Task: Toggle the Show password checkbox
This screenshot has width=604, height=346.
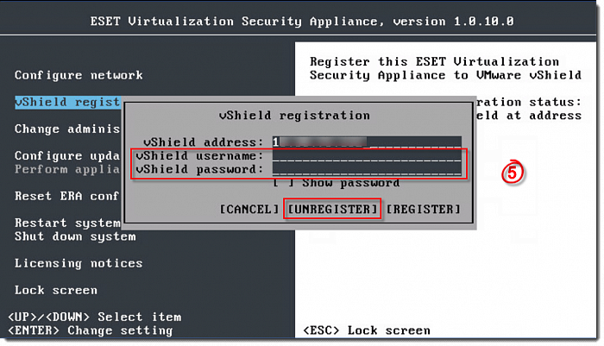Action: (x=278, y=183)
